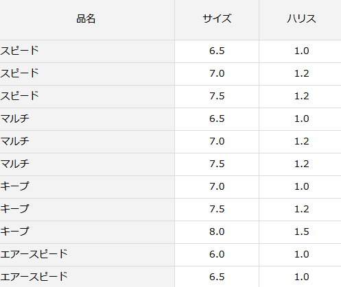Click the サイズ column header
341x287 pixels.
(x=217, y=20)
